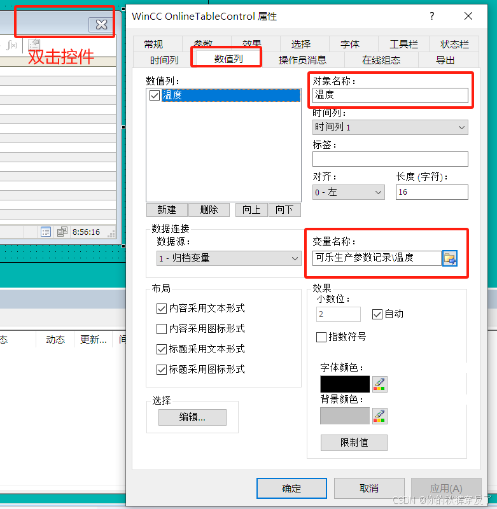Close the small control window with X
Viewport: 497px width, 509px height.
coord(101,25)
